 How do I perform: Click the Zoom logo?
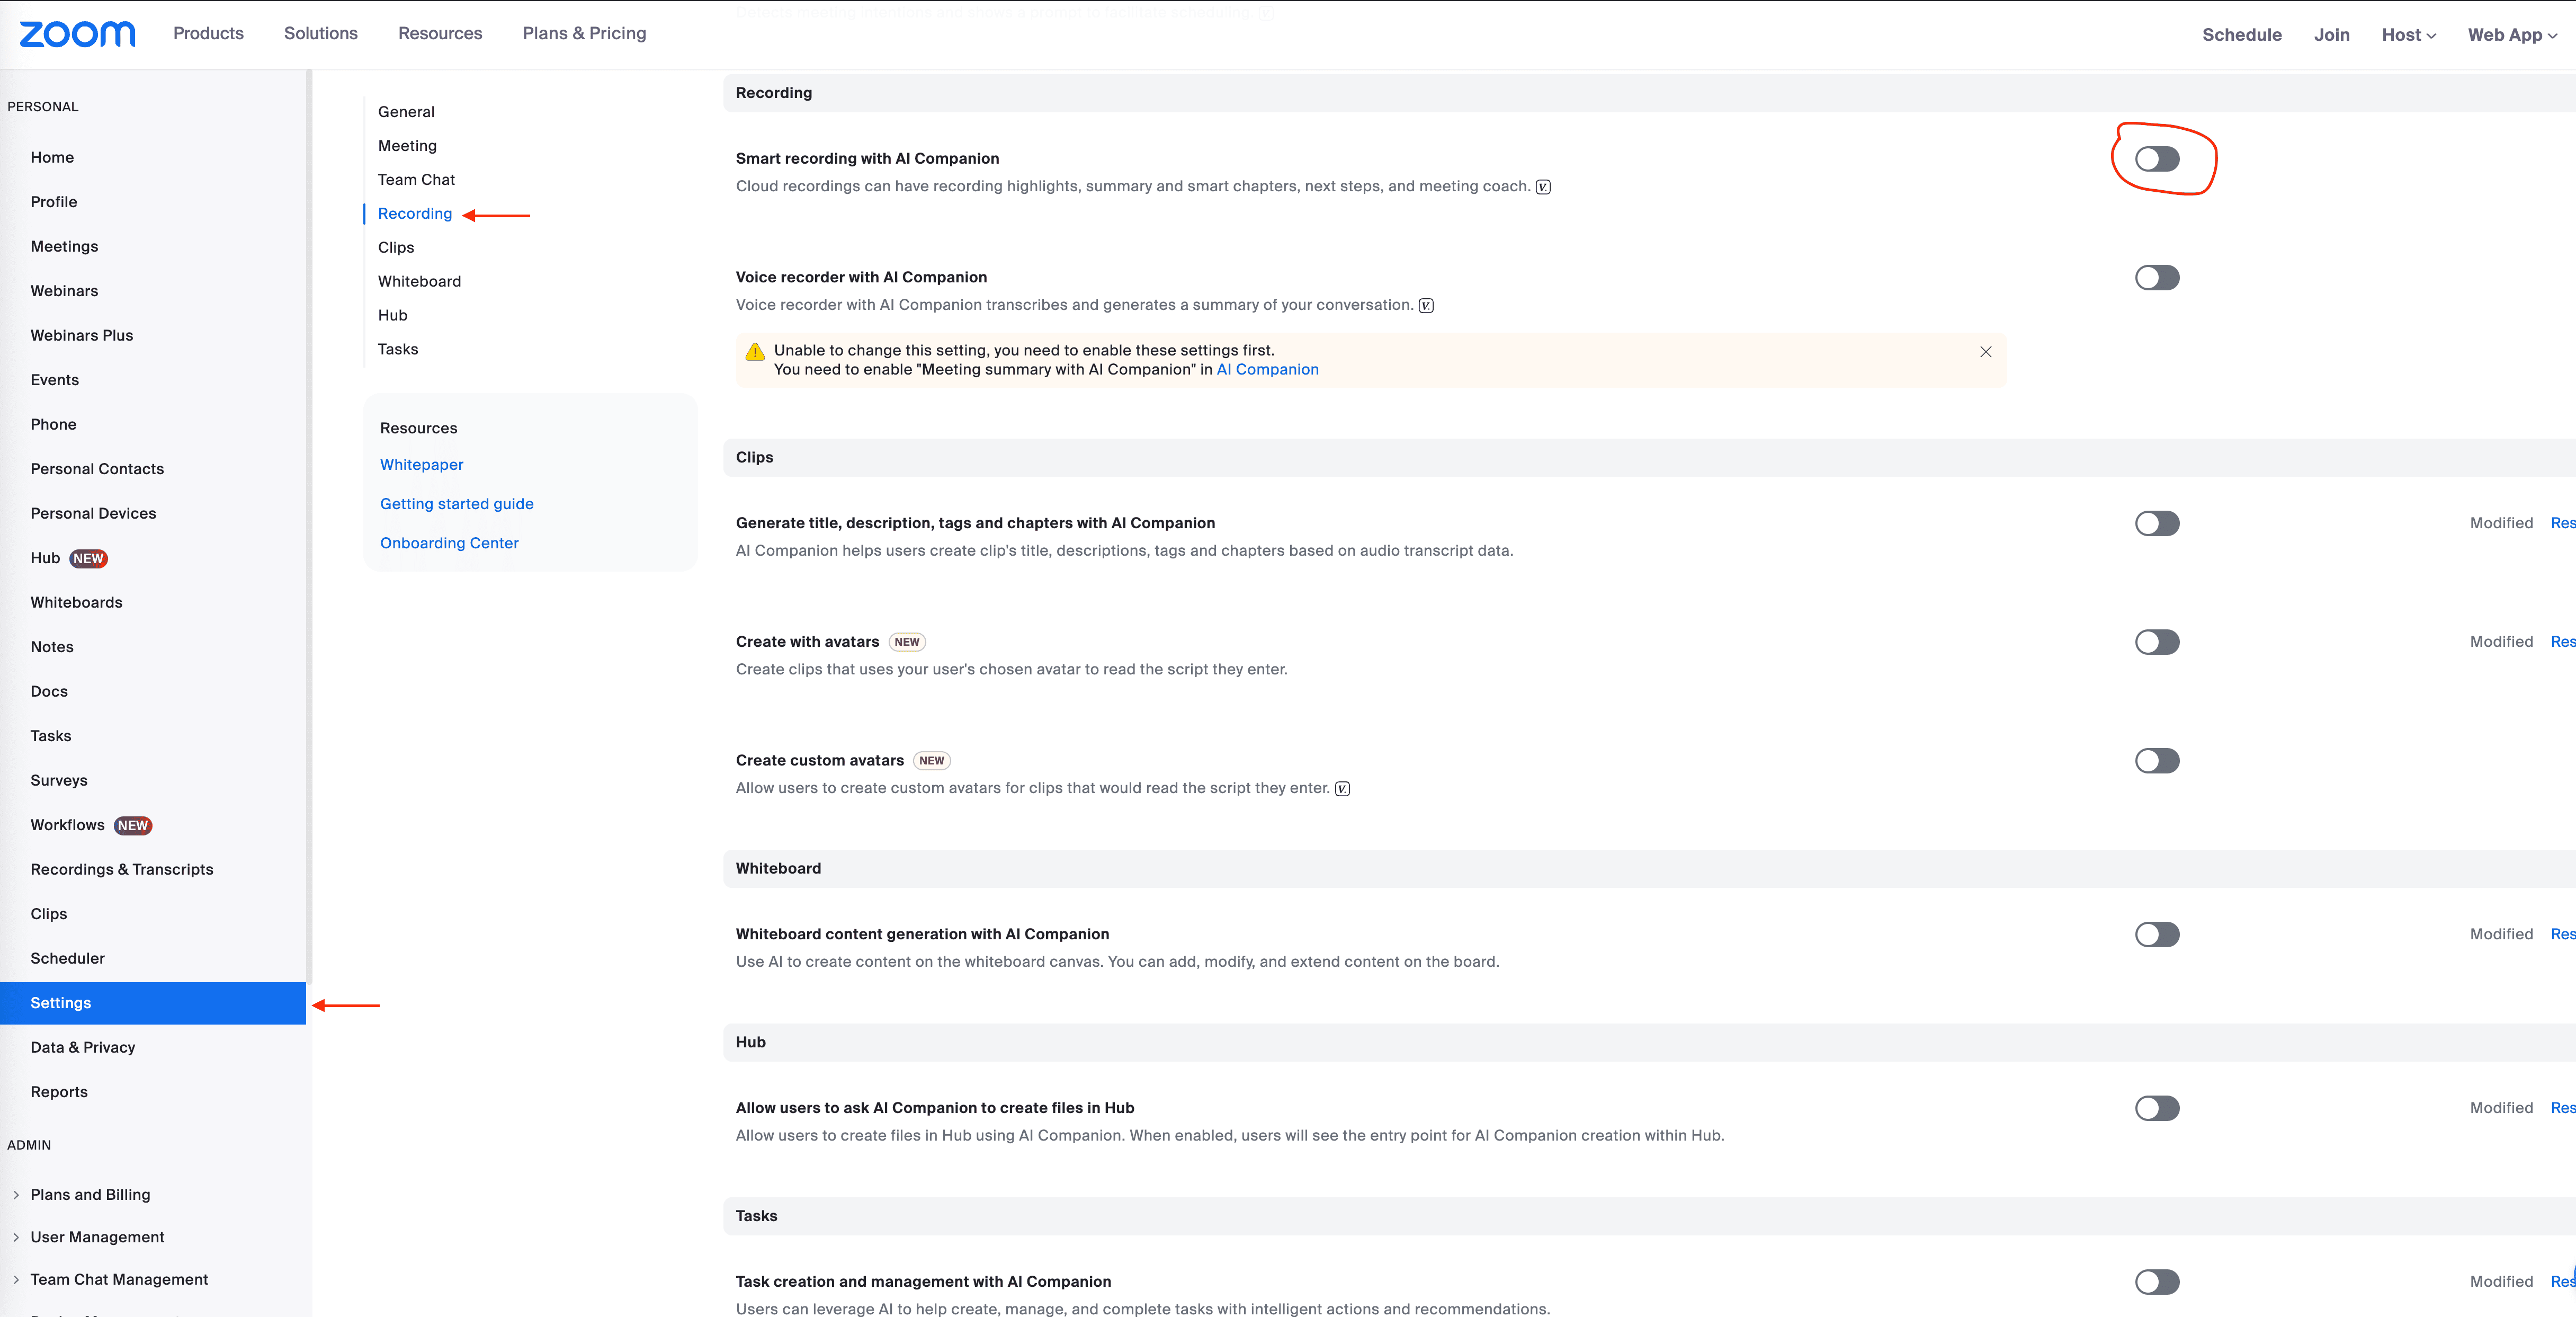77,34
